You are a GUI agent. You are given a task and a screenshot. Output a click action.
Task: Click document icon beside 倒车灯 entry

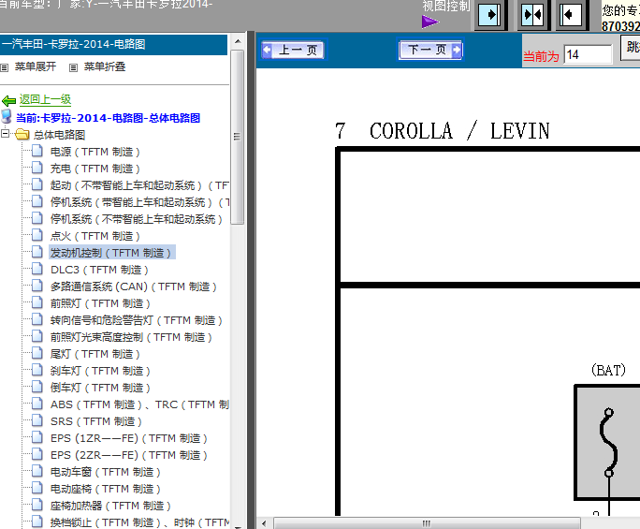tap(37, 387)
